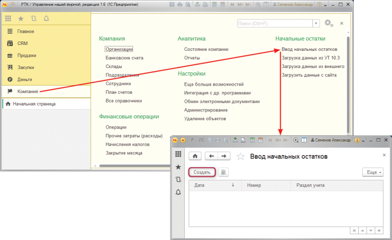Image resolution: width=392 pixels, height=240 pixels.
Task: Open Организации link
Action: 119,49
